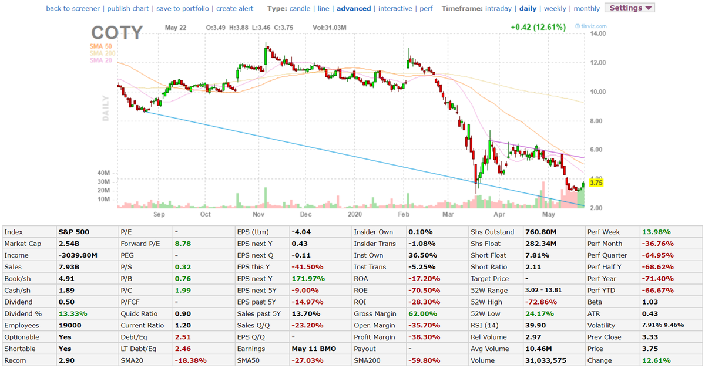Click the 52W Range value 3.02 - 13.81
Viewport: 705px width, 385px height.
tap(544, 291)
